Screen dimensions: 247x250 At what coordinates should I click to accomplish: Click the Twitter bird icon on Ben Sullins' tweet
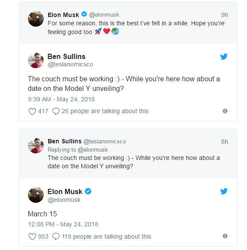click(x=224, y=57)
